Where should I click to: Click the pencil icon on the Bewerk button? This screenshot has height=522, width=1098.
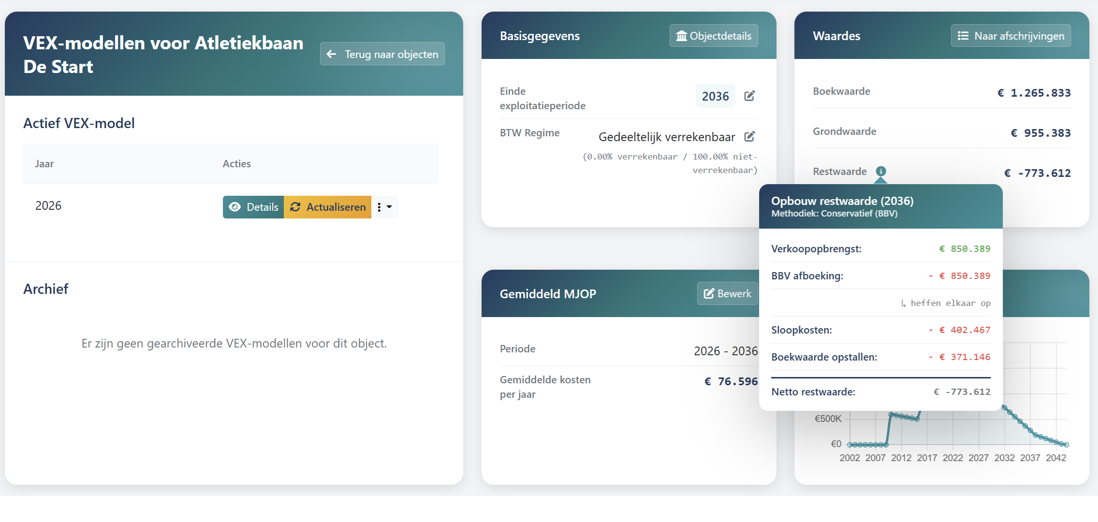[709, 293]
